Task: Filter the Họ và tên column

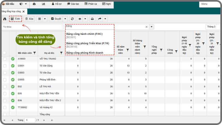Action: coord(61,53)
